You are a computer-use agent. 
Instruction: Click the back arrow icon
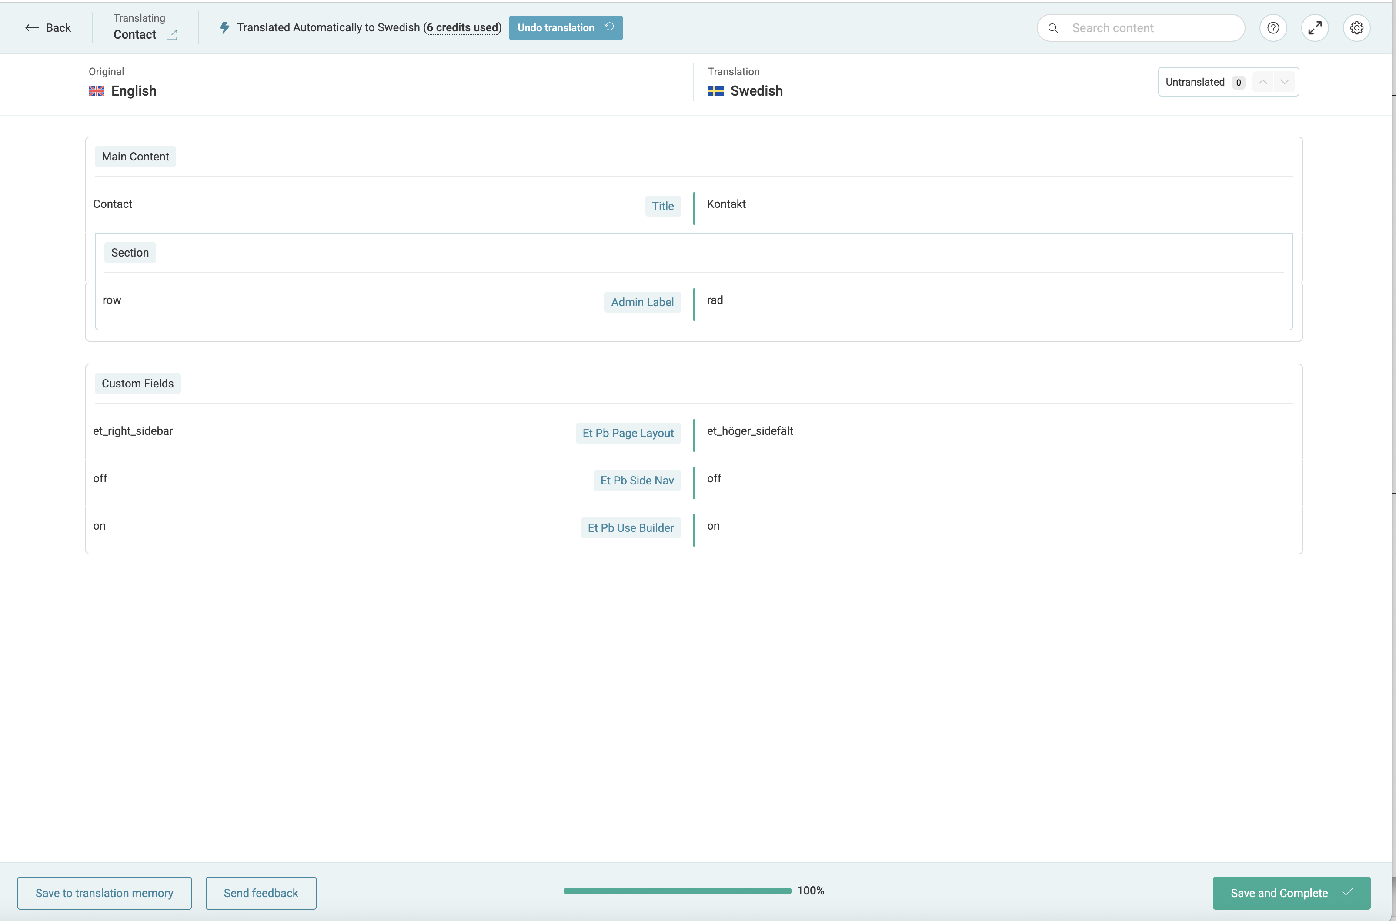click(x=32, y=27)
